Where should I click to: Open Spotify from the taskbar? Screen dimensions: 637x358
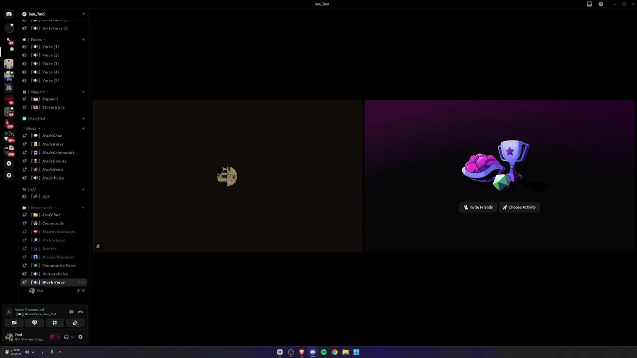(x=323, y=352)
